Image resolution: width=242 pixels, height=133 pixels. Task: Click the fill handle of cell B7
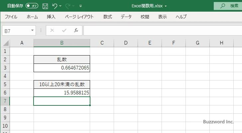click(90, 105)
